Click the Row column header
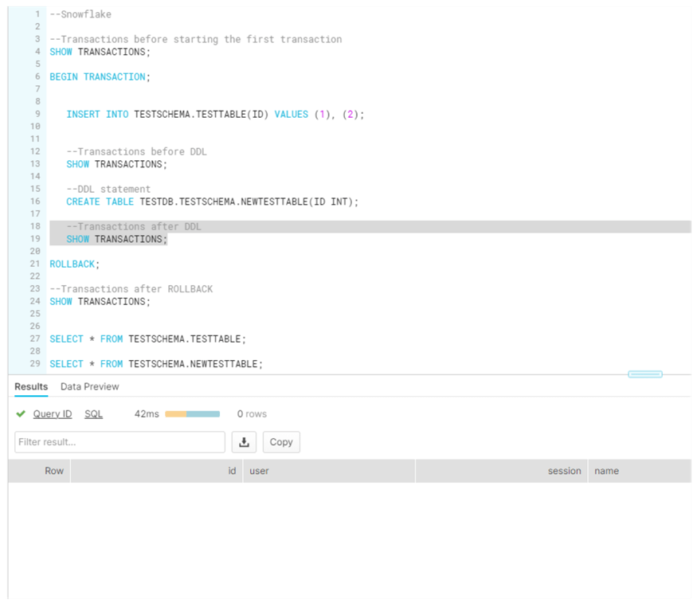The image size is (697, 603). point(54,470)
